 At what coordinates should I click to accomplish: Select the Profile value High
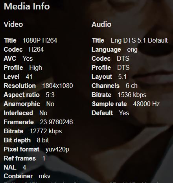36,68
